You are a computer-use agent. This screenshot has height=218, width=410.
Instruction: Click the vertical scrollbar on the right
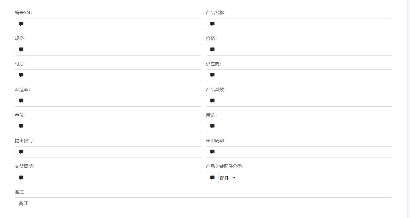pyautogui.click(x=408, y=110)
